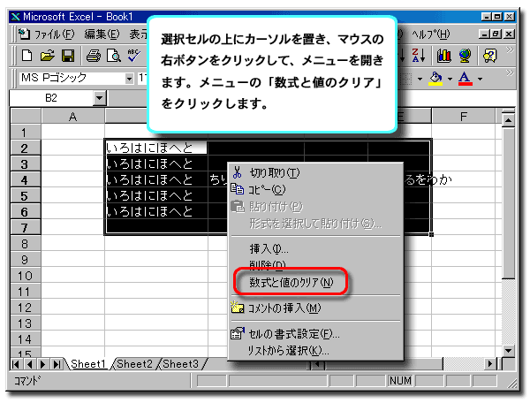Screen dimensions: 530x403
Task: Expand formatting toolbar more-buttons chevron
Action: click(x=510, y=73)
